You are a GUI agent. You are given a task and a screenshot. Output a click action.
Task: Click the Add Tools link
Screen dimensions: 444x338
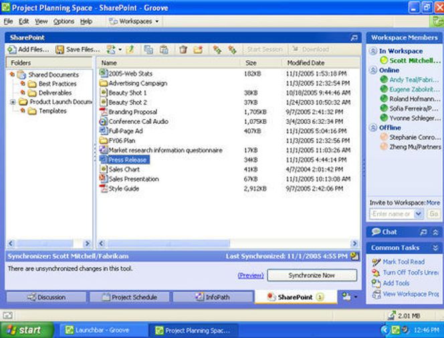click(396, 283)
